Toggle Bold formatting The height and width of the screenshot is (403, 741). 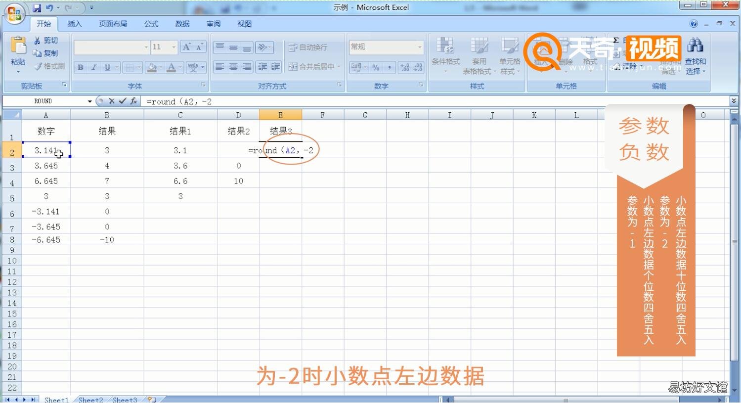(80, 67)
